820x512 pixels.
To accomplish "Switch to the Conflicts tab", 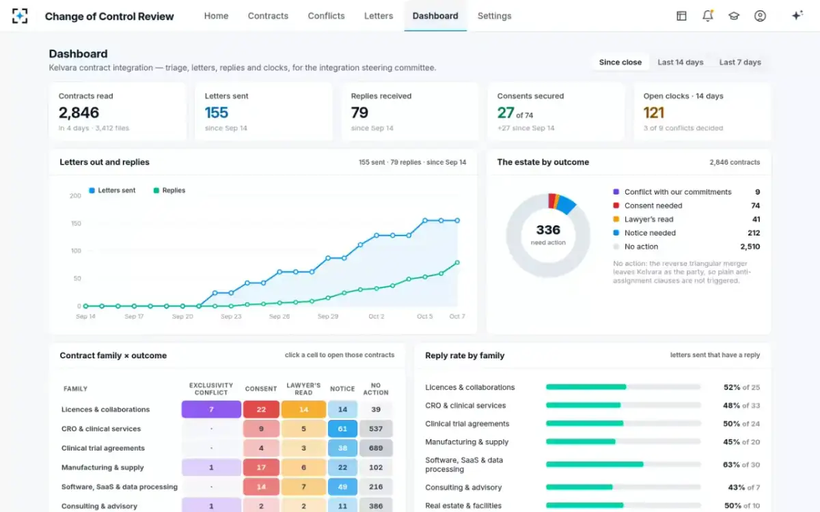I will [326, 16].
